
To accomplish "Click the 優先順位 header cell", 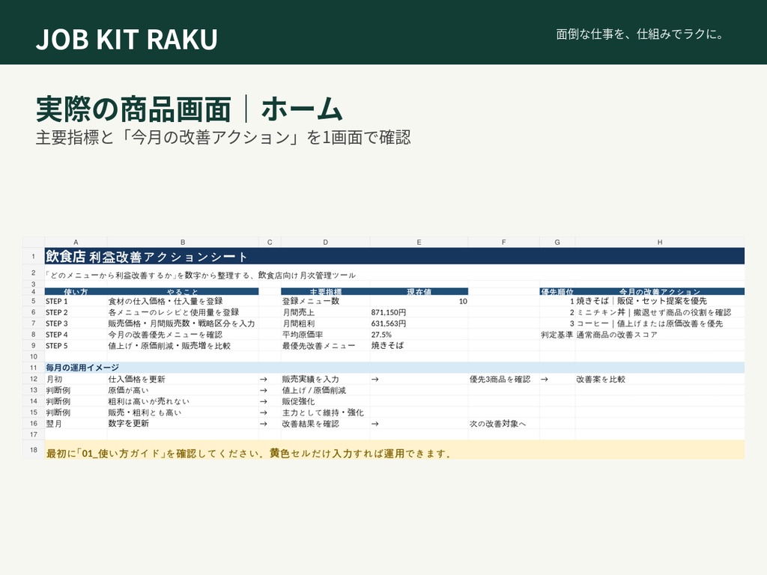I will (557, 292).
